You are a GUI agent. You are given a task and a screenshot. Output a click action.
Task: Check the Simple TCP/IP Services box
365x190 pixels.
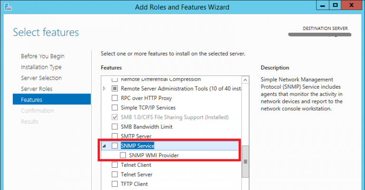[x=114, y=108]
